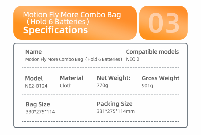Click the "NEO 2" compatible model value
Viewport: 201px width, 135px height.
[133, 59]
